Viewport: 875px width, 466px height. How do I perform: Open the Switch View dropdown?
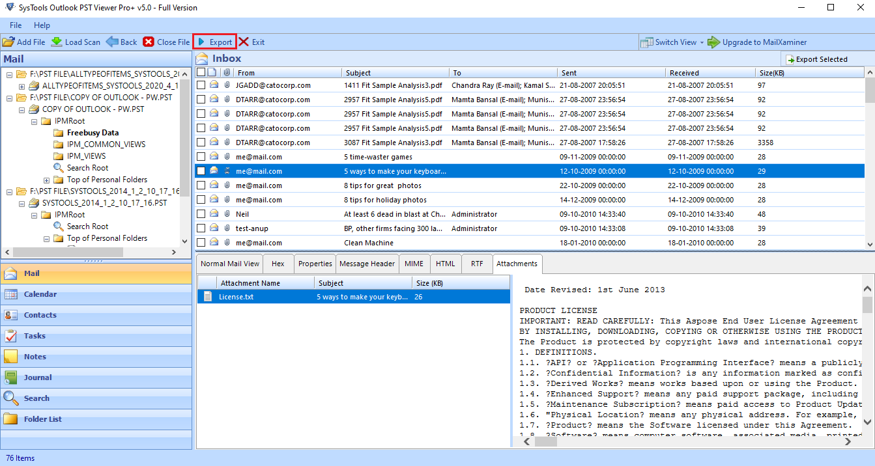(x=672, y=41)
